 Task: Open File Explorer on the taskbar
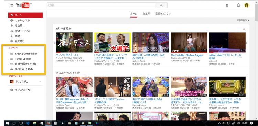[35, 123]
